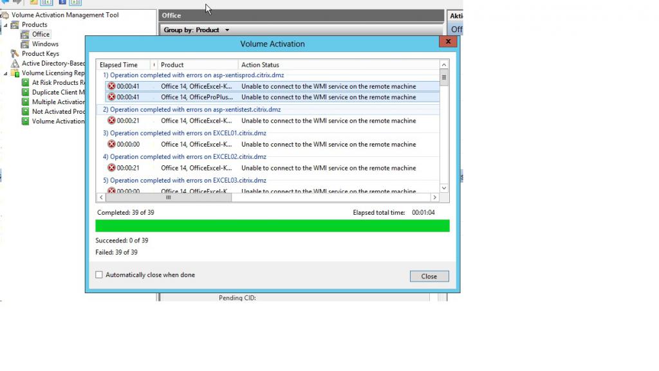Open the Active Directory-Based Activation icon

[15, 64]
